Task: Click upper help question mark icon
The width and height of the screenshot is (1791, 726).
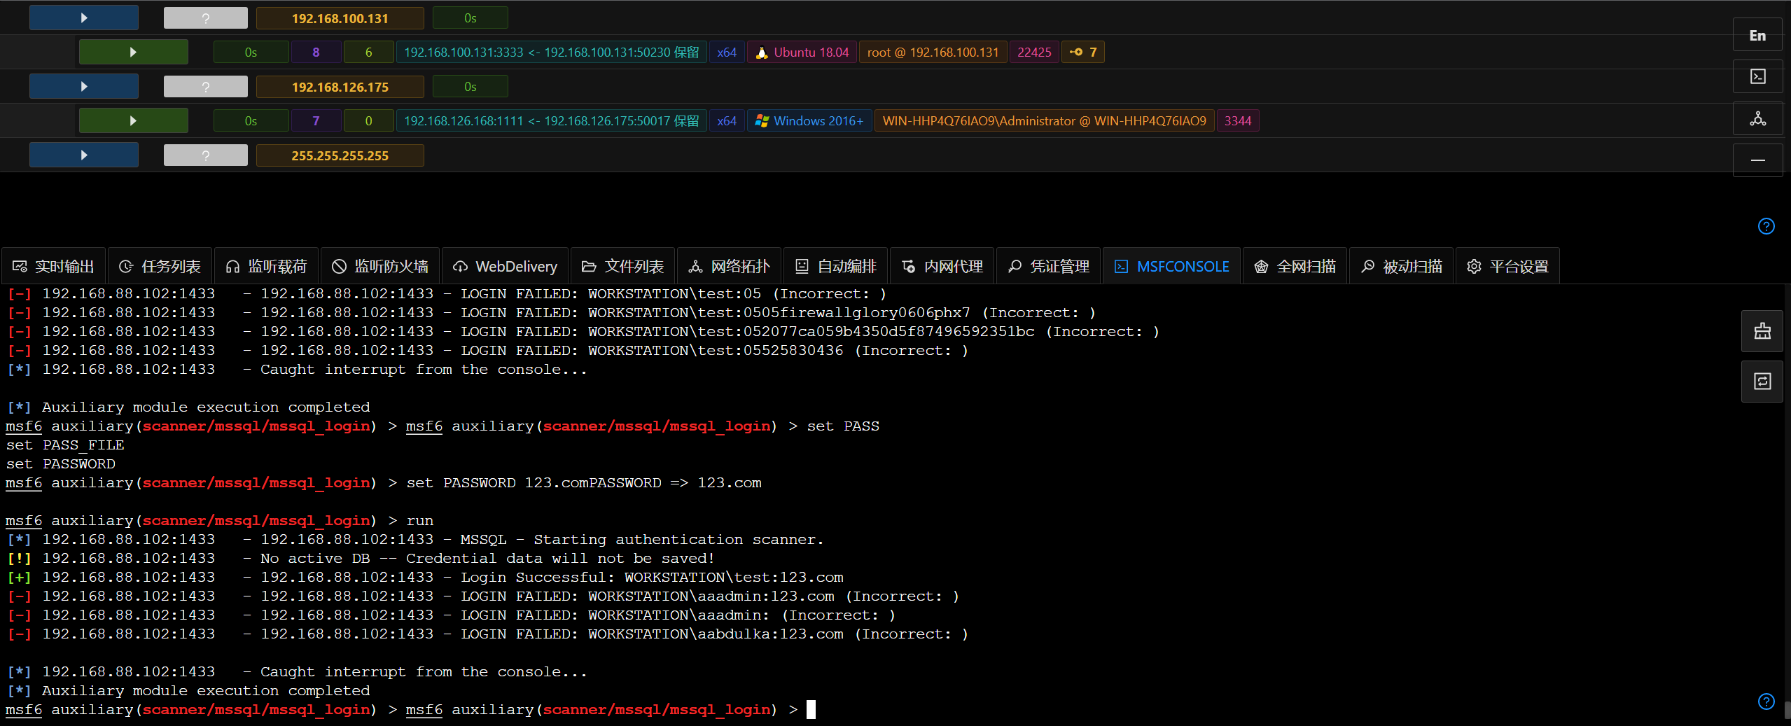Action: 1766,226
